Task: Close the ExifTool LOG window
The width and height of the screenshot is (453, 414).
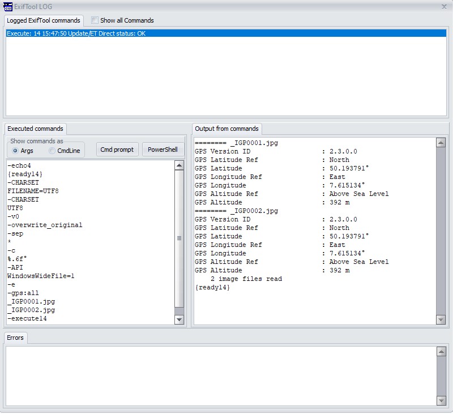Action: click(x=444, y=6)
